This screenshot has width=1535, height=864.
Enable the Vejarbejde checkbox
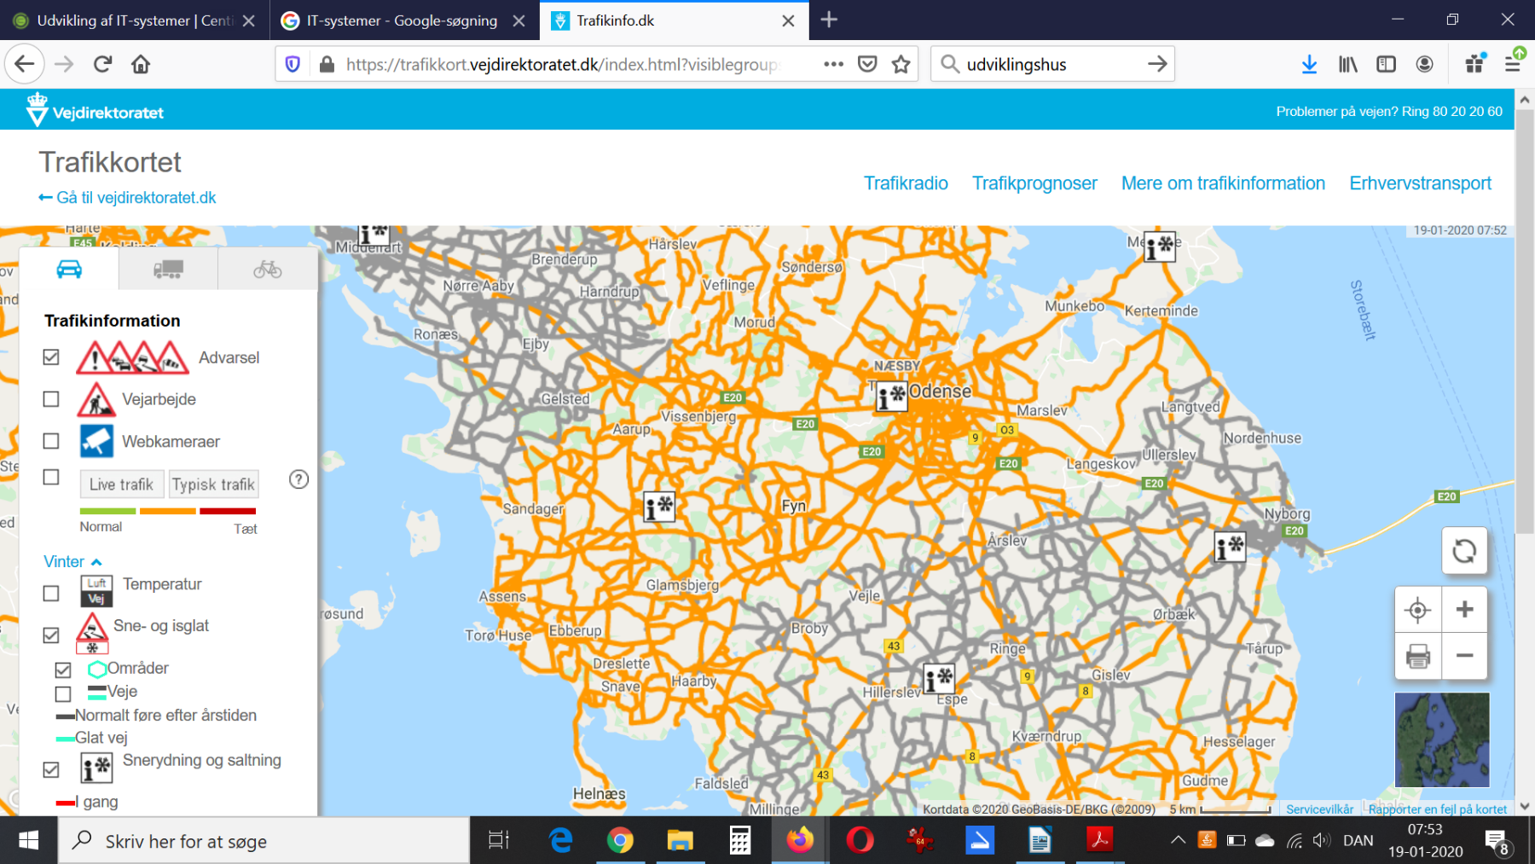51,399
